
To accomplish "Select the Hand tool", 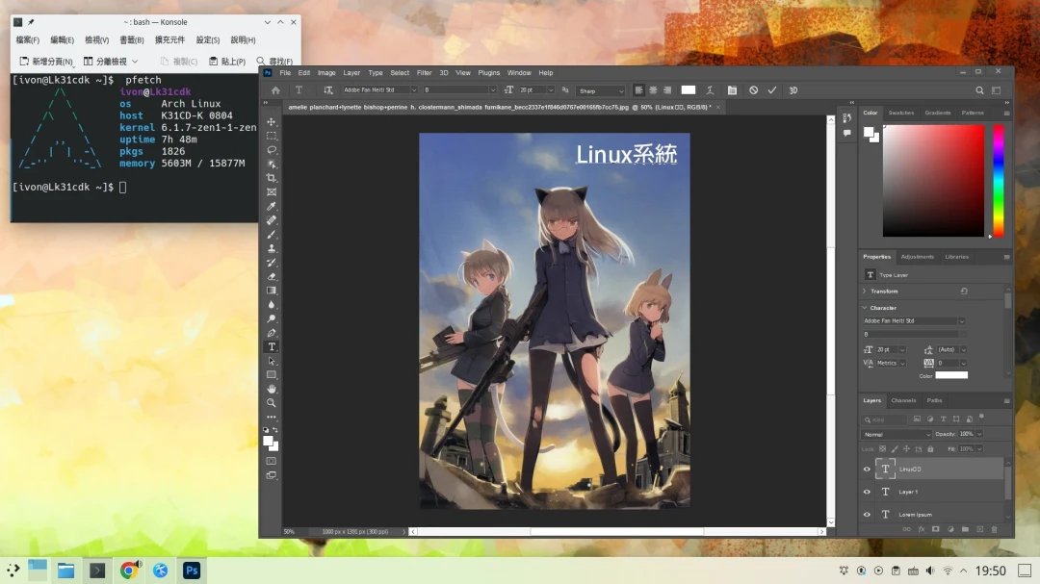I will coord(272,389).
